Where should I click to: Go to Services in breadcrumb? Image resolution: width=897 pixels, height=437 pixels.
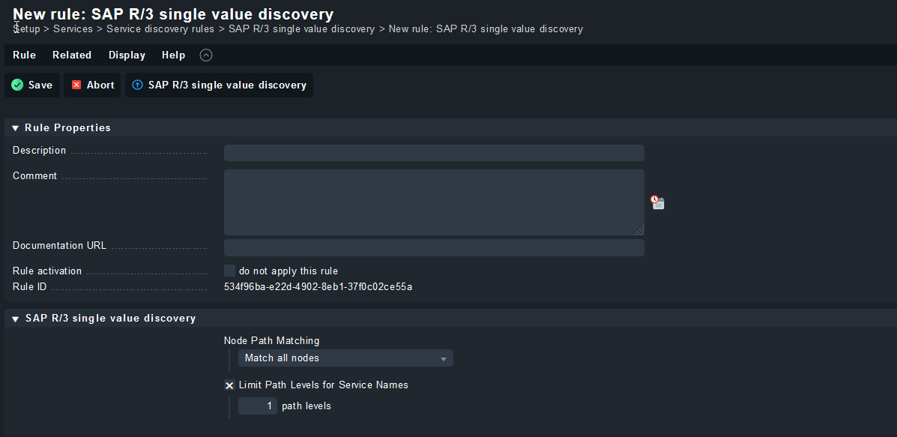[73, 29]
